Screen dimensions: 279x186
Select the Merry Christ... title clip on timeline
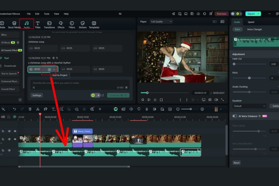83,131
